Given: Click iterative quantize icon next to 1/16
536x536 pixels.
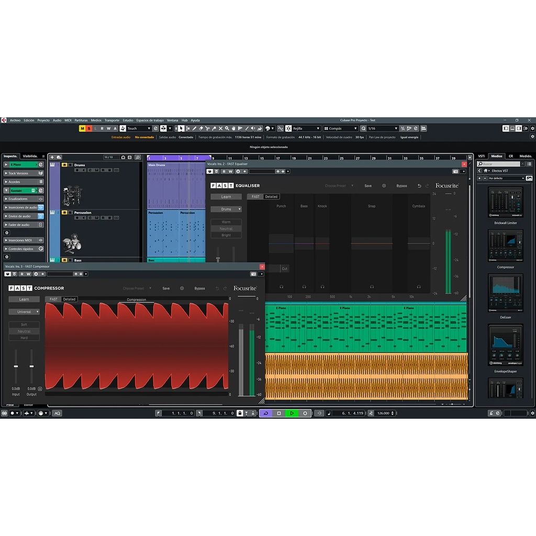Looking at the screenshot, I should (403, 129).
